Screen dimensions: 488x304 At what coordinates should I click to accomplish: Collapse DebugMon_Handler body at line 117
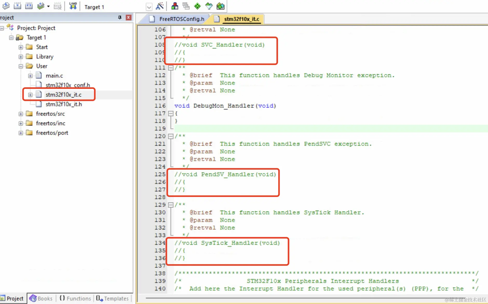(x=171, y=114)
